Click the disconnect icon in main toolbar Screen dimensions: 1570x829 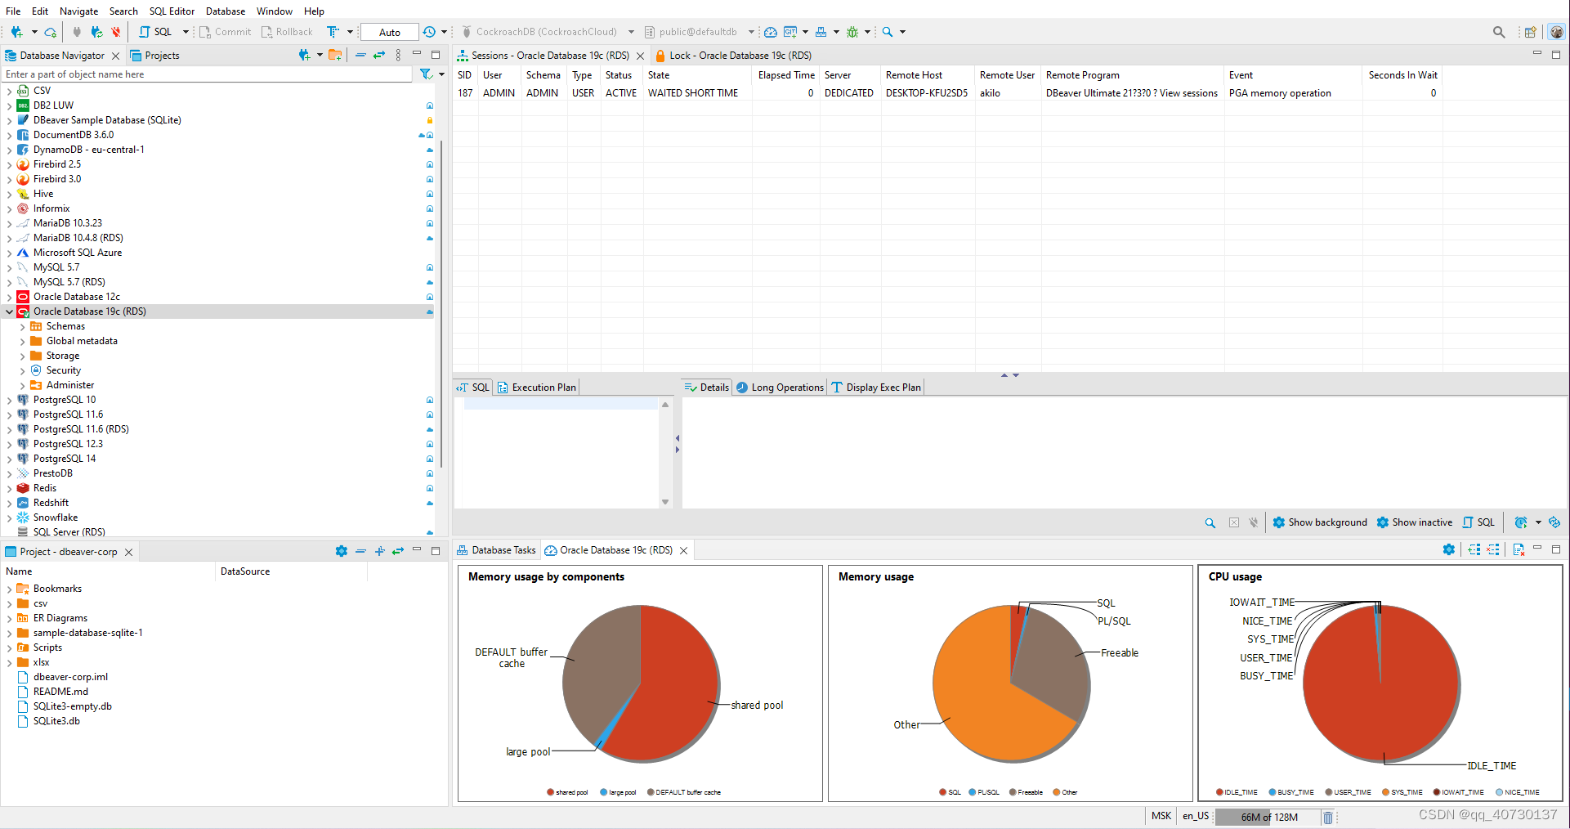point(115,32)
